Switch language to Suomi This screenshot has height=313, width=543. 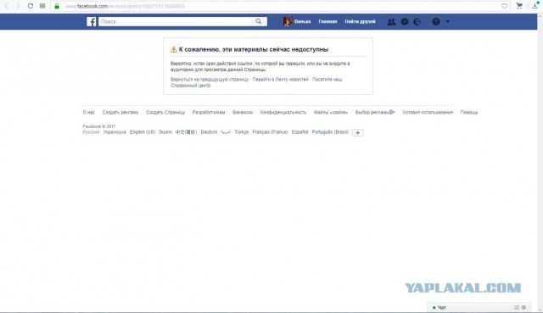[x=165, y=132]
